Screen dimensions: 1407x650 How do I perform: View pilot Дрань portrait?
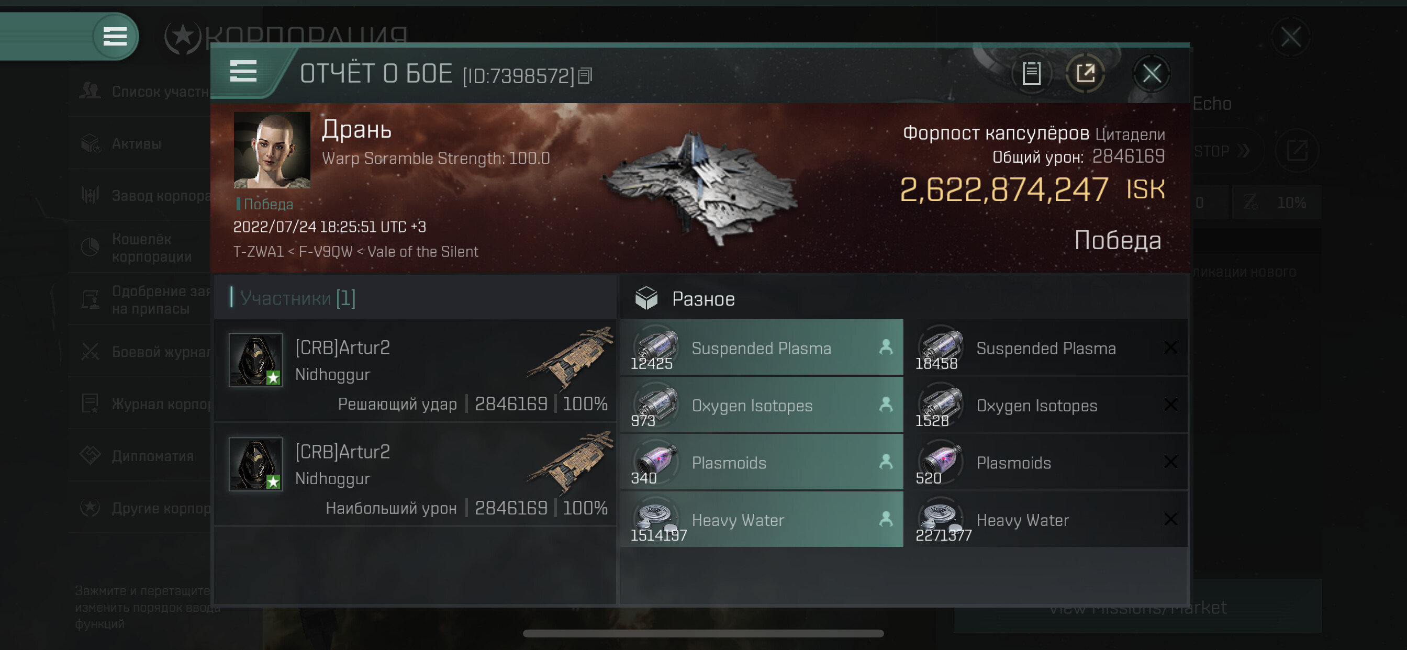point(272,150)
